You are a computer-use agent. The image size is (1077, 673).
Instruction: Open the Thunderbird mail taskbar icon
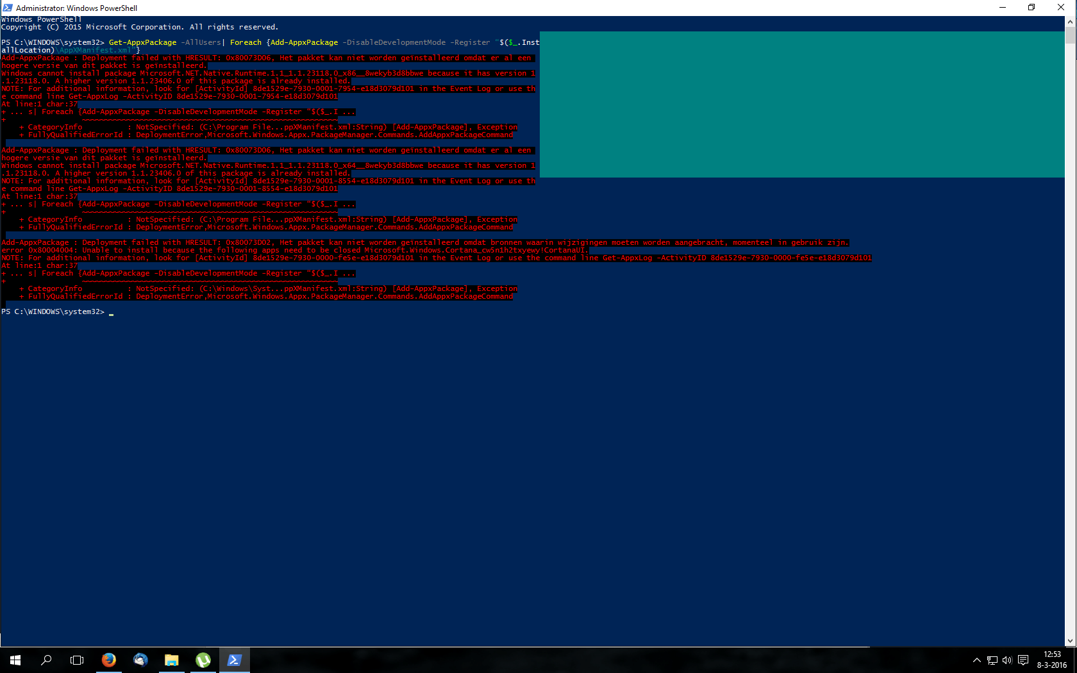(x=140, y=660)
